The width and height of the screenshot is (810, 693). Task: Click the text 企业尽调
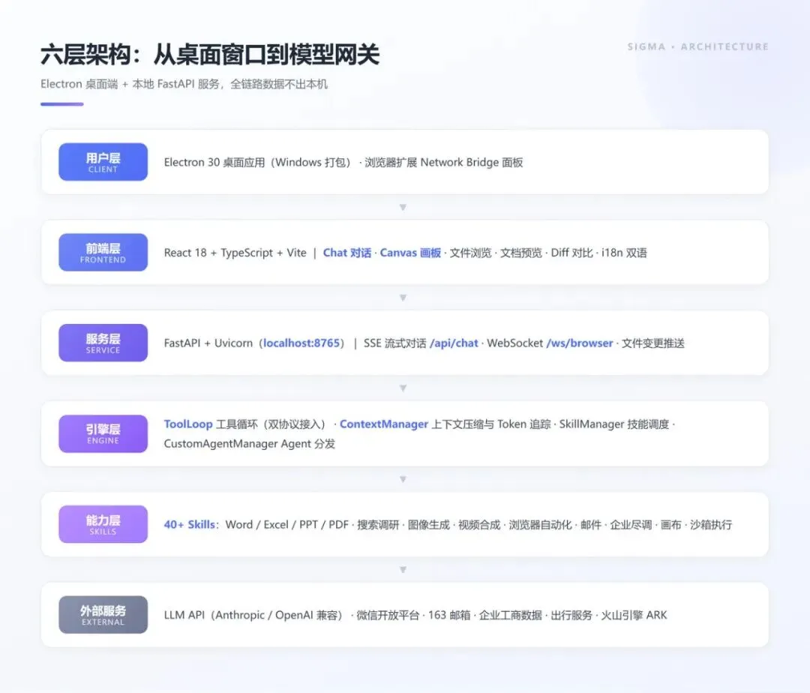click(631, 525)
